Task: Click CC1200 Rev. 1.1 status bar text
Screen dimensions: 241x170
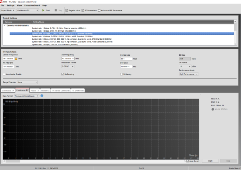Action: tap(47, 168)
